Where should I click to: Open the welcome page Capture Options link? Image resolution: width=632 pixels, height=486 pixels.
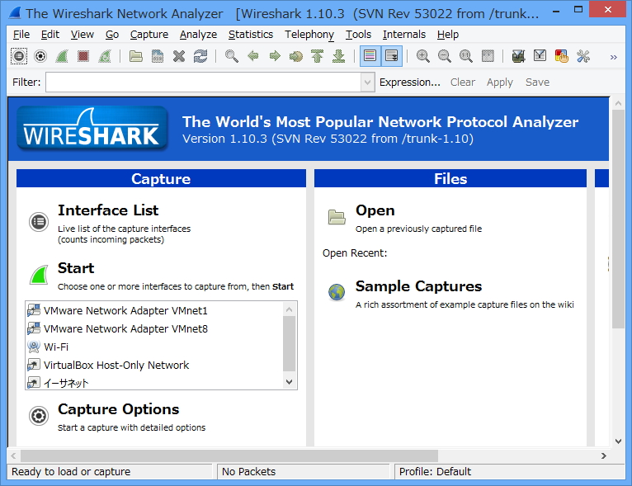coord(118,409)
